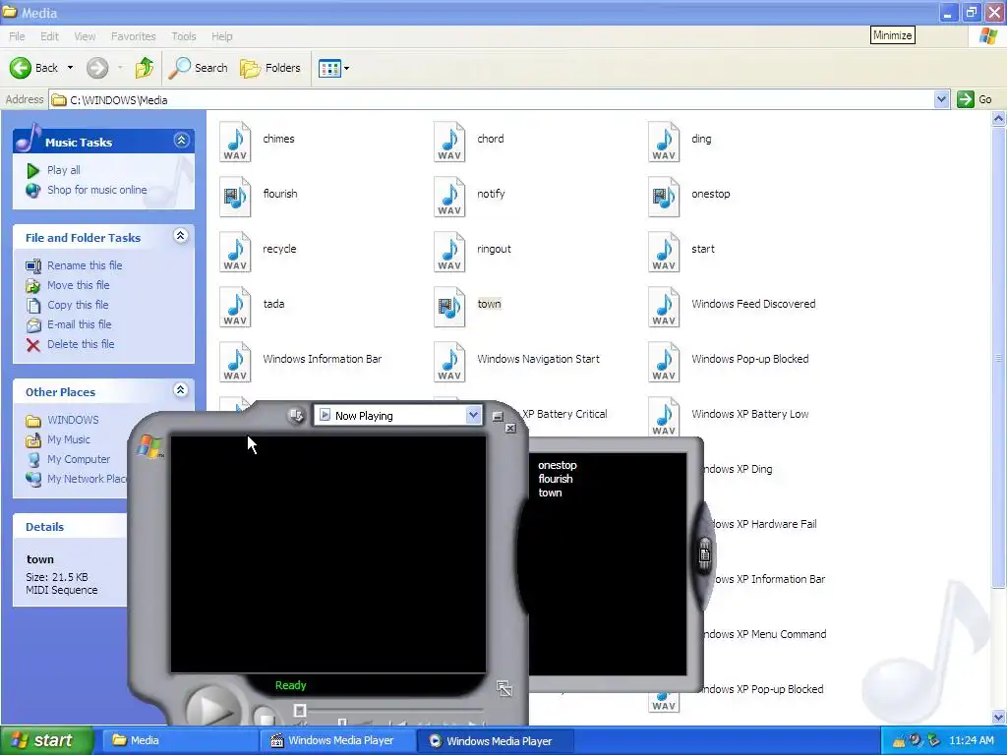The image size is (1007, 755).
Task: Open My Music in Other Places
Action: point(69,439)
